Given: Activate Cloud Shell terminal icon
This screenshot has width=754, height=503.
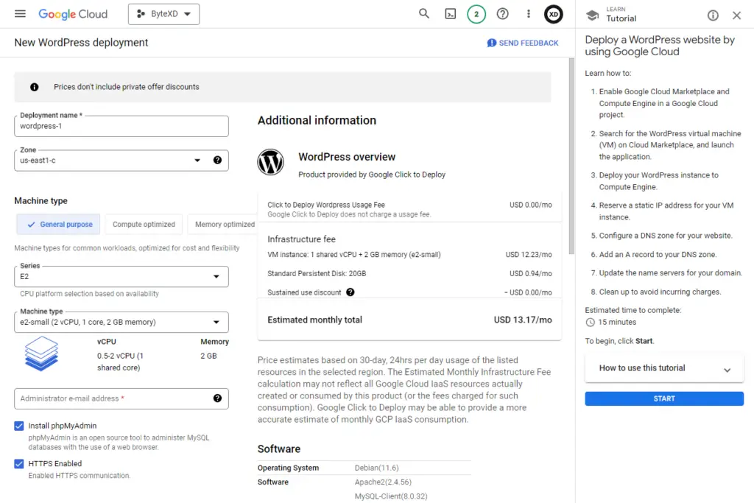Looking at the screenshot, I should coord(450,14).
